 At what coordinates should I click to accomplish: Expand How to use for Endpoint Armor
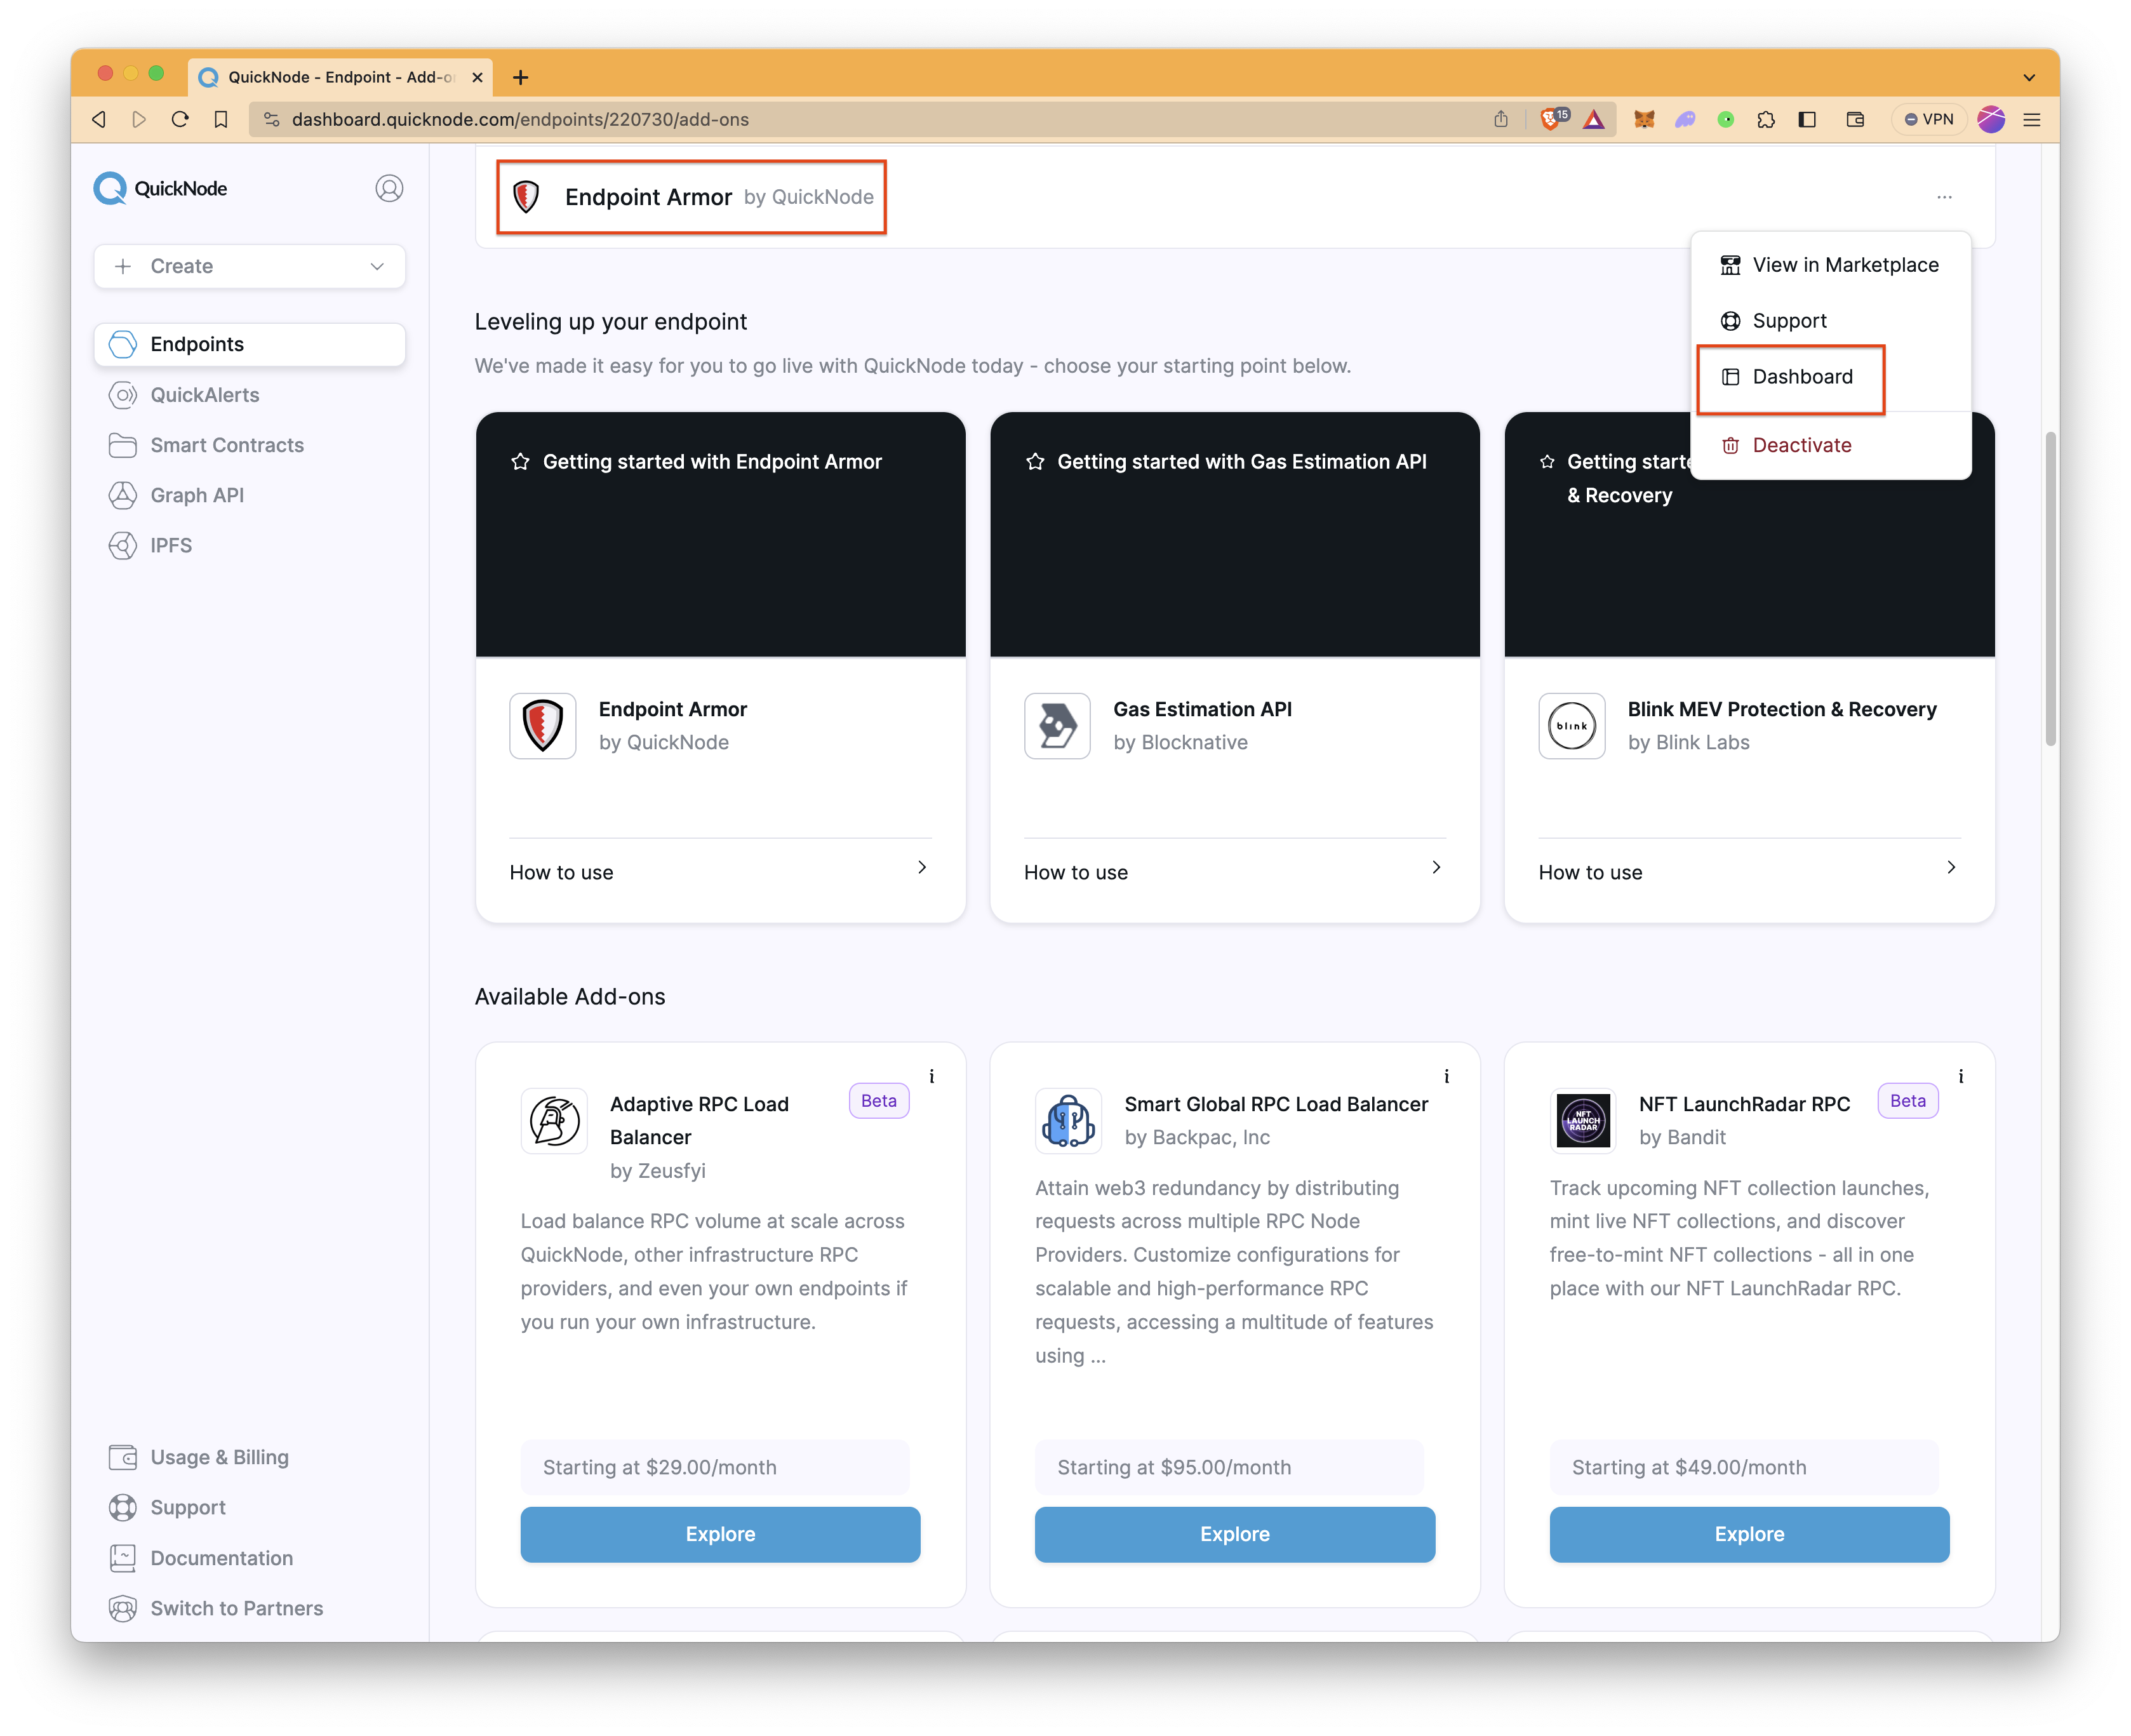click(720, 871)
